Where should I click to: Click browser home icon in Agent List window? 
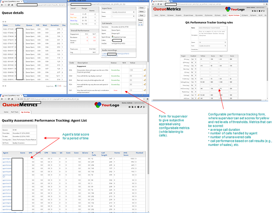tap(12, 99)
